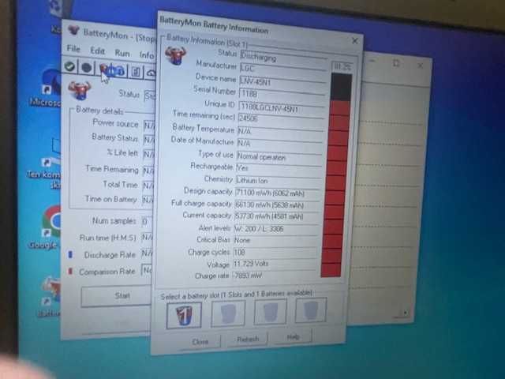Image resolution: width=505 pixels, height=379 pixels.
Task: Click Status field showing Discharging
Action: tap(284, 58)
